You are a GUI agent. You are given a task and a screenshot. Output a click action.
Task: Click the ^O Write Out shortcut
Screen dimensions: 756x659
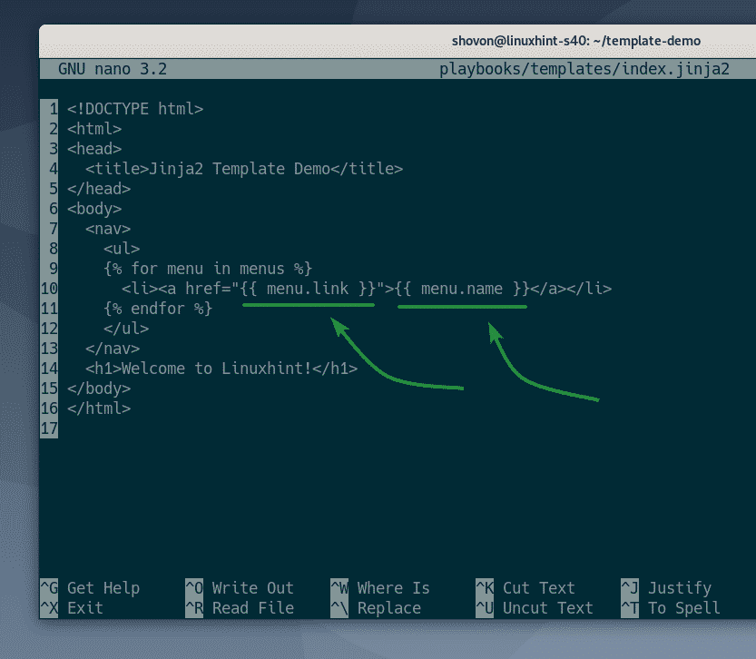click(240, 587)
